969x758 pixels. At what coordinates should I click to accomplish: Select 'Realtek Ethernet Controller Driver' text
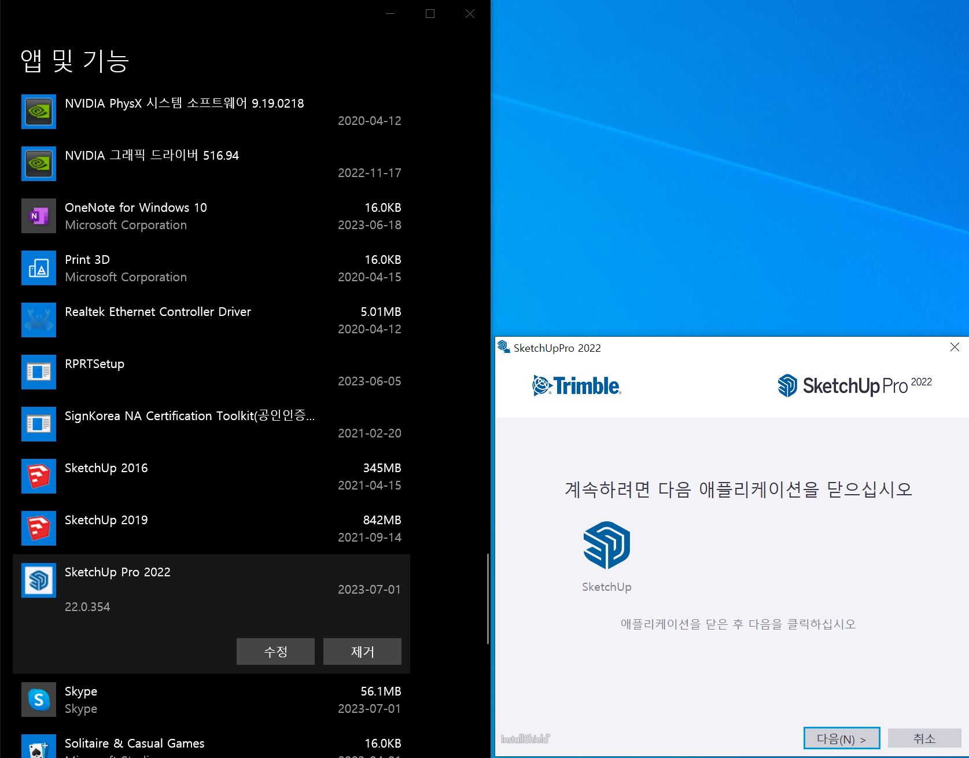[x=158, y=311]
